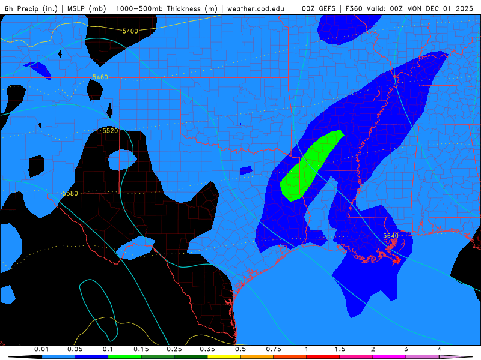Click the bright green 0.1 legend swatch
Screen dimensions: 481x360
coord(124,357)
